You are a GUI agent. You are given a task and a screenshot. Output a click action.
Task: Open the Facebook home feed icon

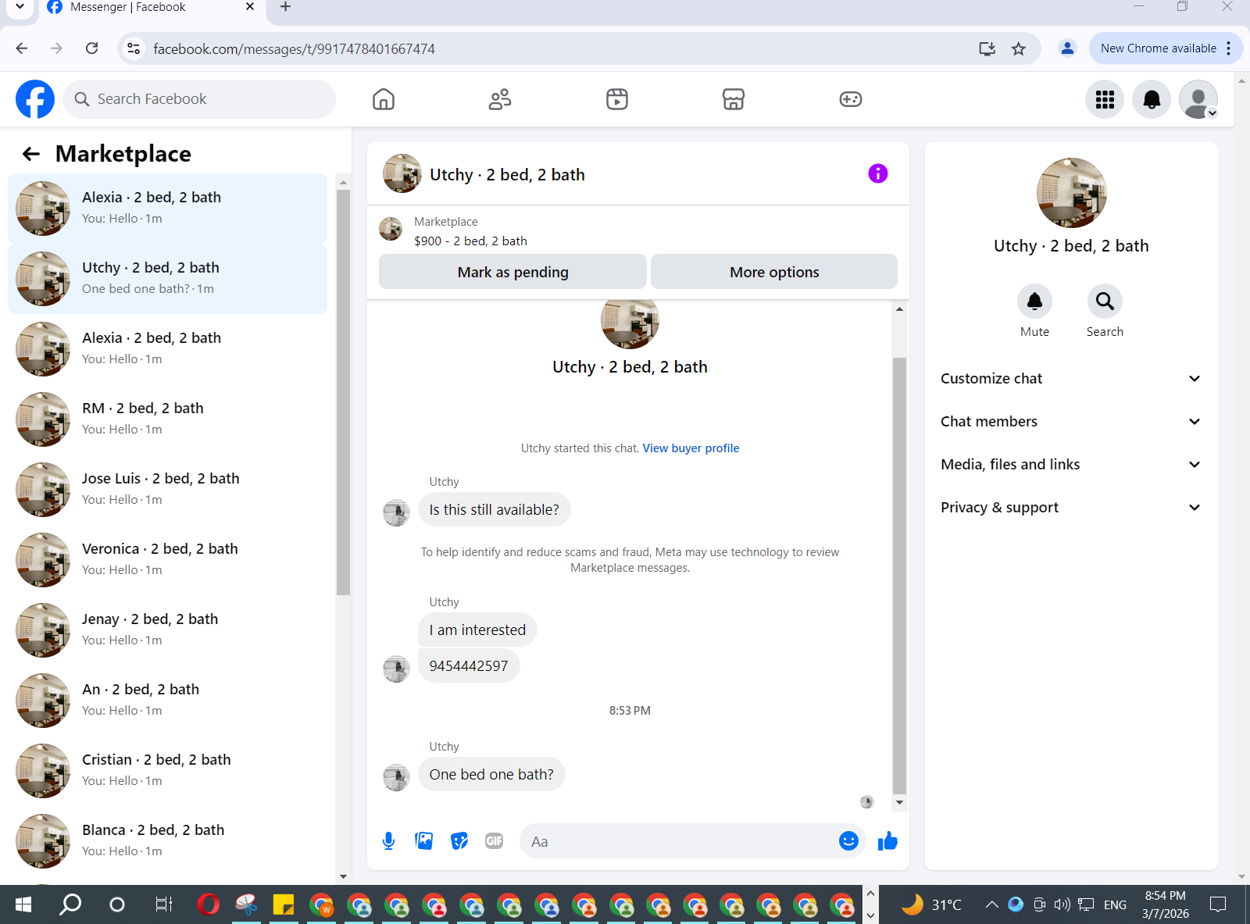pos(384,99)
